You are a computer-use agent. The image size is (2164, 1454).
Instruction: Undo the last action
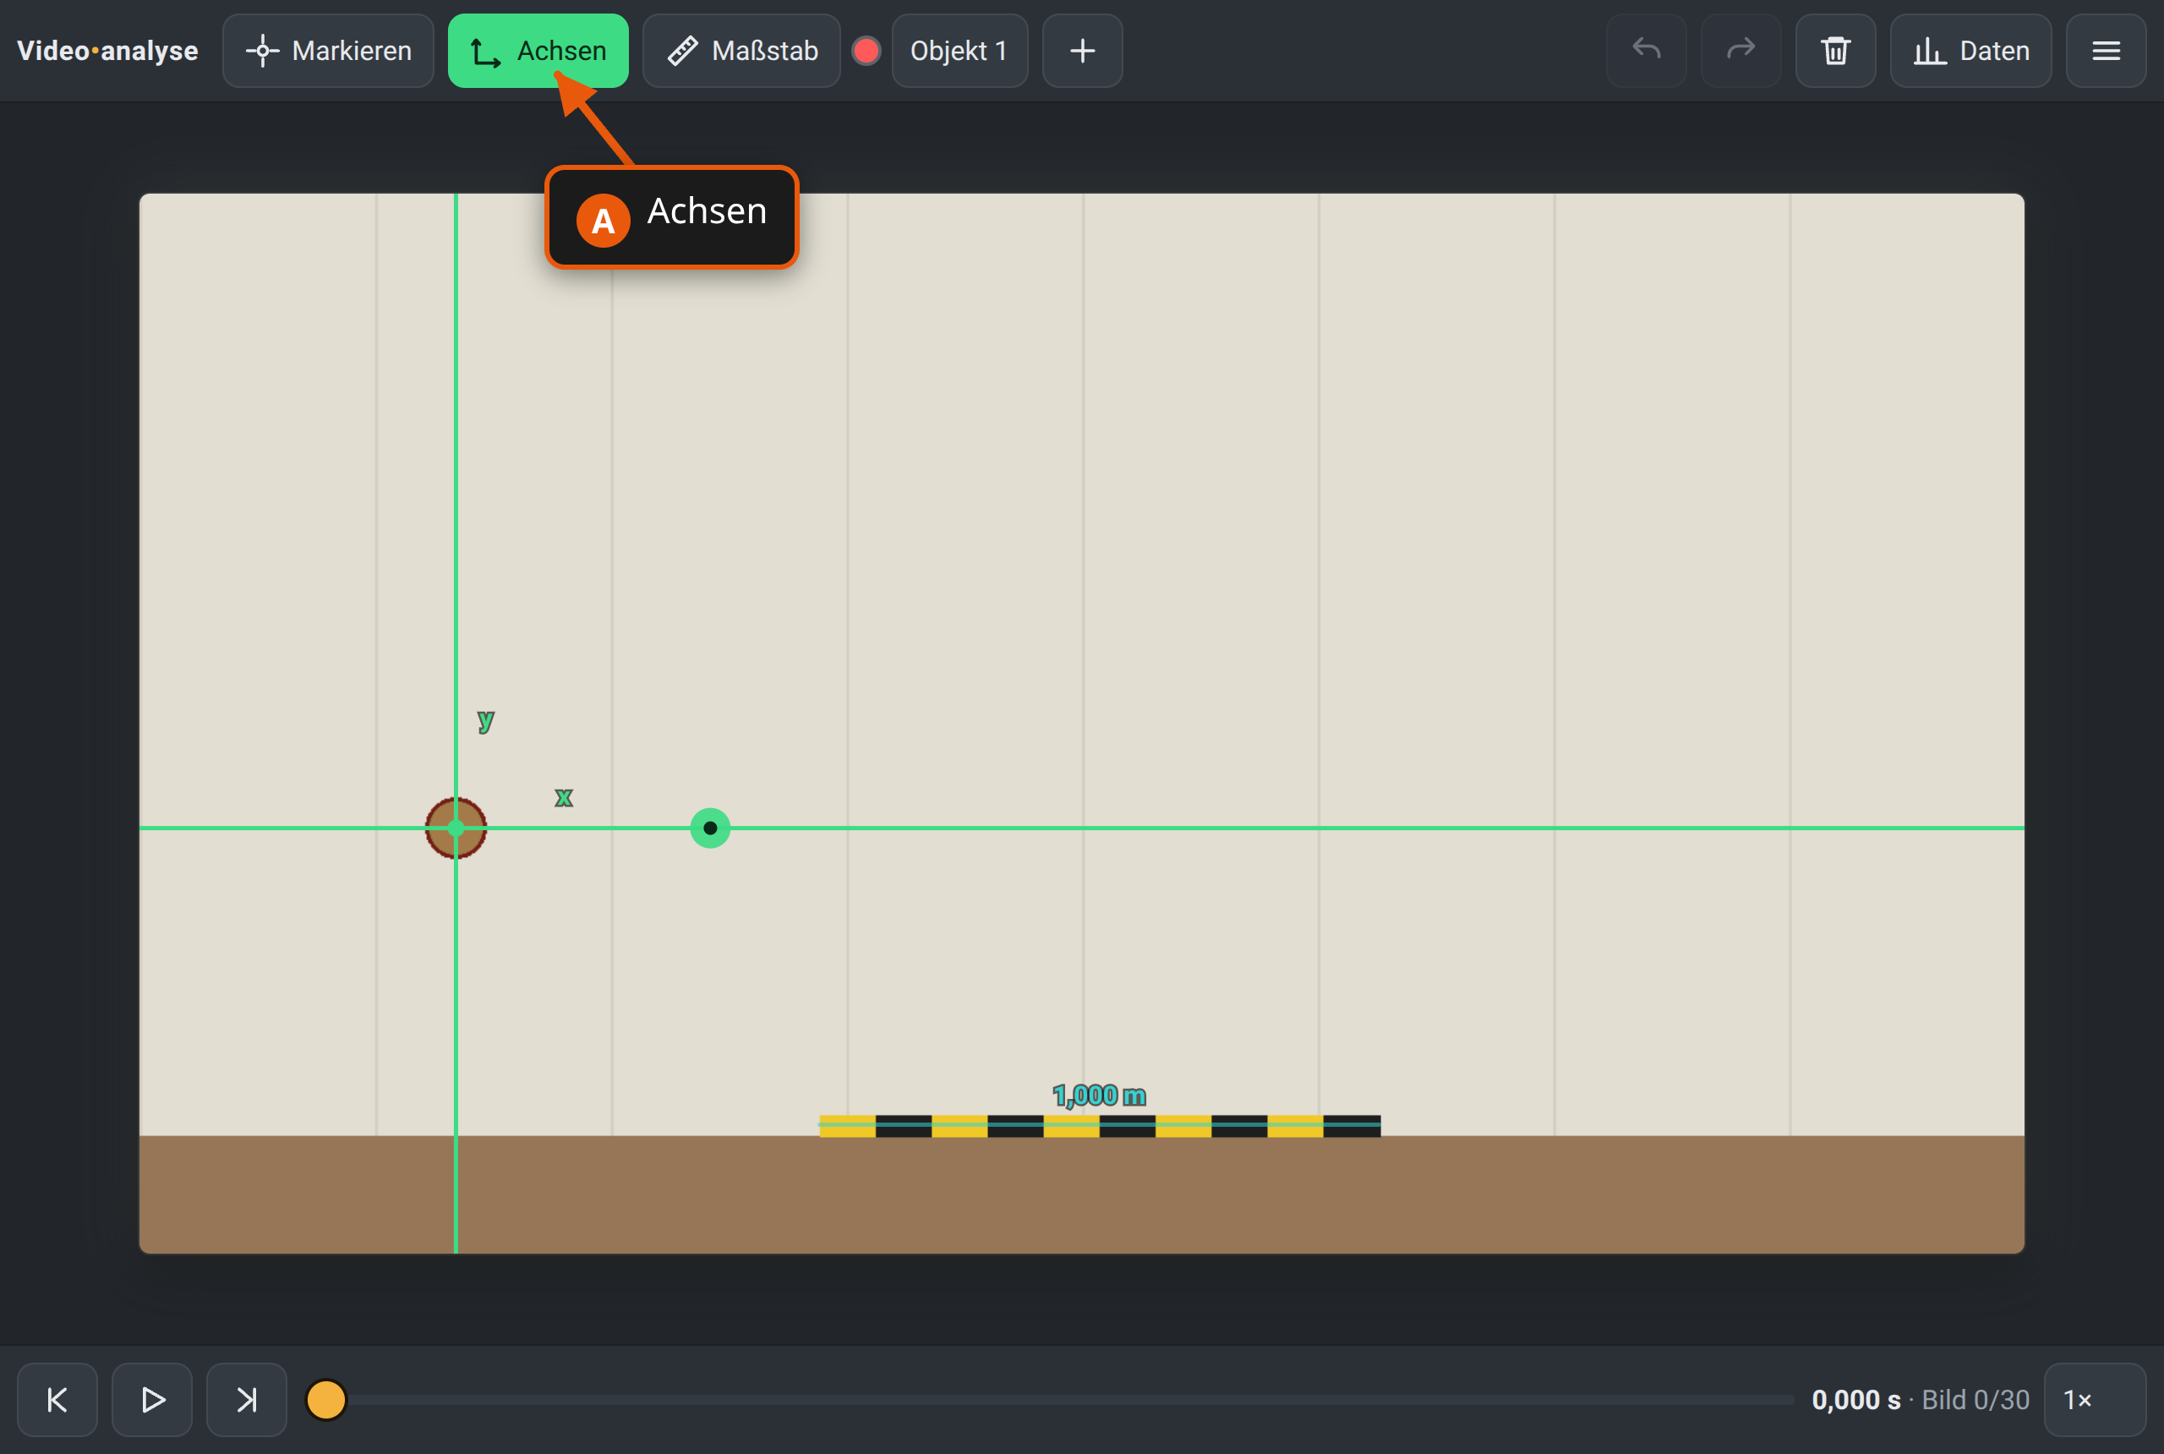[1646, 51]
